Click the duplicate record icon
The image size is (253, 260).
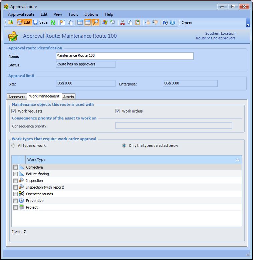pyautogui.click(x=71, y=22)
